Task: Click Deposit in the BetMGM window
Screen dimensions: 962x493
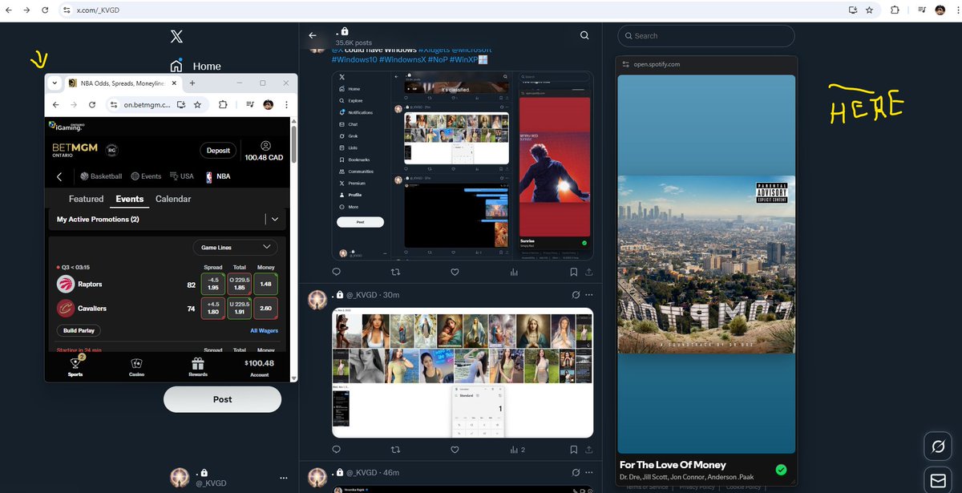Action: [218, 150]
